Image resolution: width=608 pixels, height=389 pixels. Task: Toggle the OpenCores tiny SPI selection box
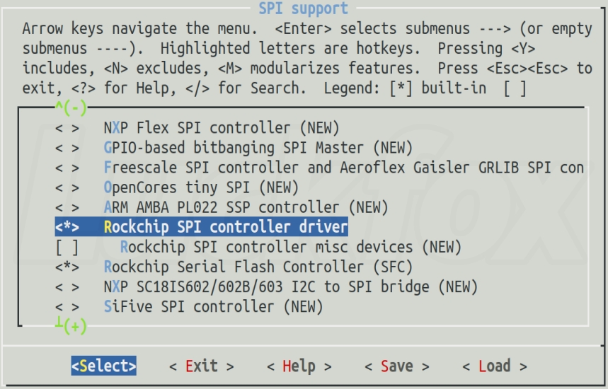[67, 187]
